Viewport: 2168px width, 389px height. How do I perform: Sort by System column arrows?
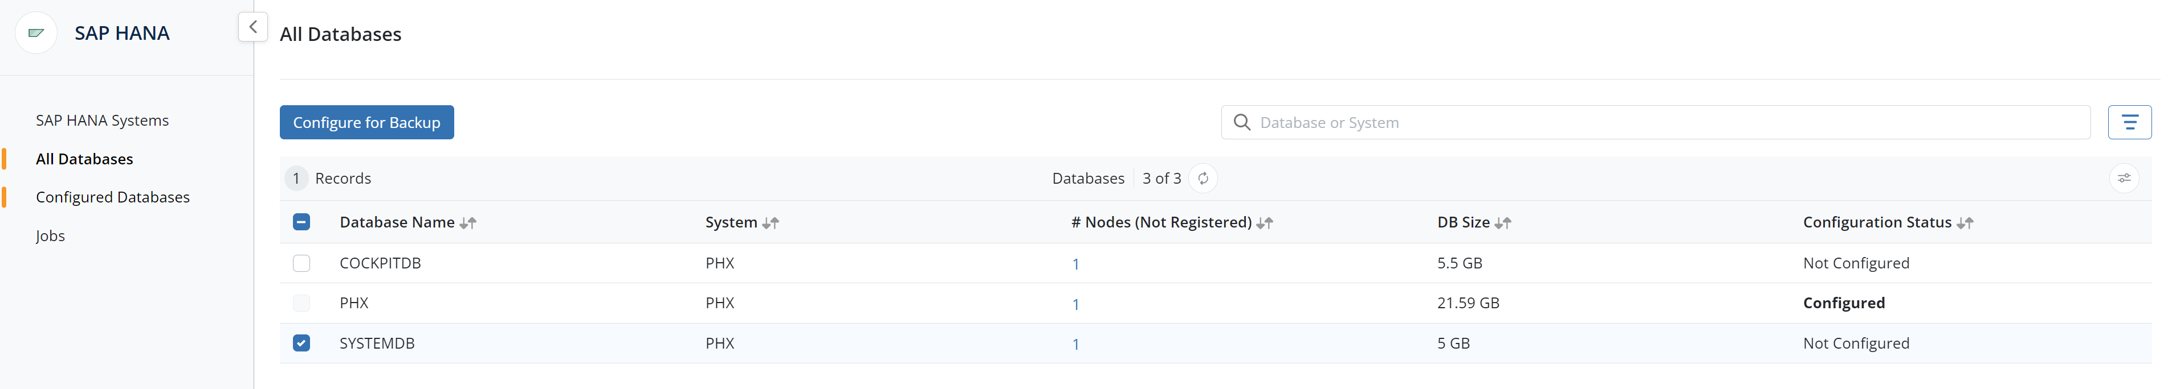point(770,222)
